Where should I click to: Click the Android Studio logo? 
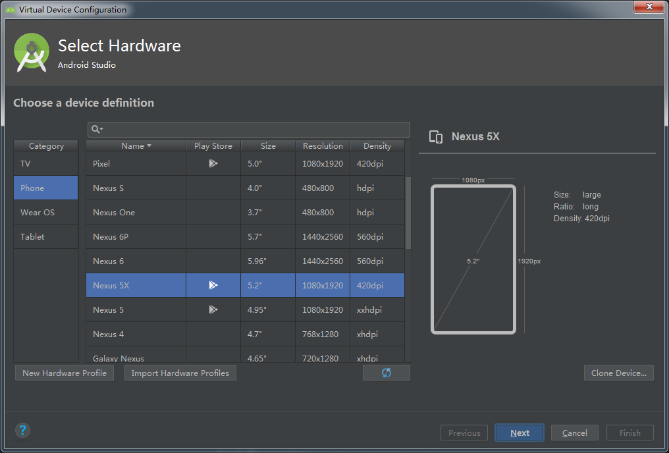tap(32, 53)
